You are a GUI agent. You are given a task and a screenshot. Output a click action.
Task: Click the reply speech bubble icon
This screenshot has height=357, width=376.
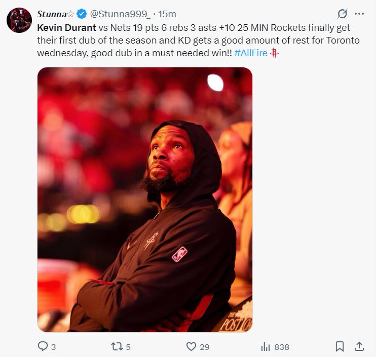[43, 346]
